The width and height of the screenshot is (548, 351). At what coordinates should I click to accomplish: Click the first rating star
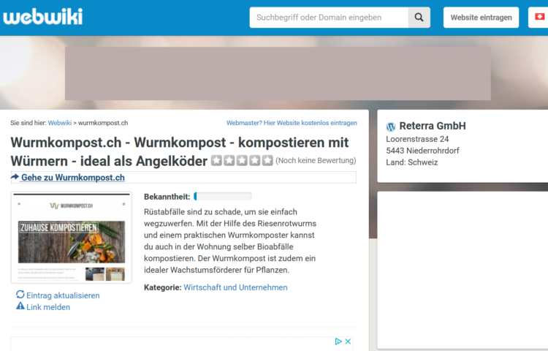217,160
